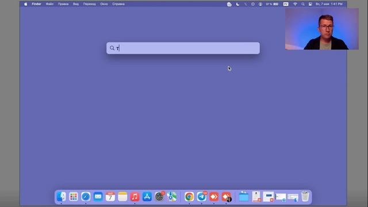
Task: Click the magnifier icon inside Spotlight bar
Action: point(112,48)
